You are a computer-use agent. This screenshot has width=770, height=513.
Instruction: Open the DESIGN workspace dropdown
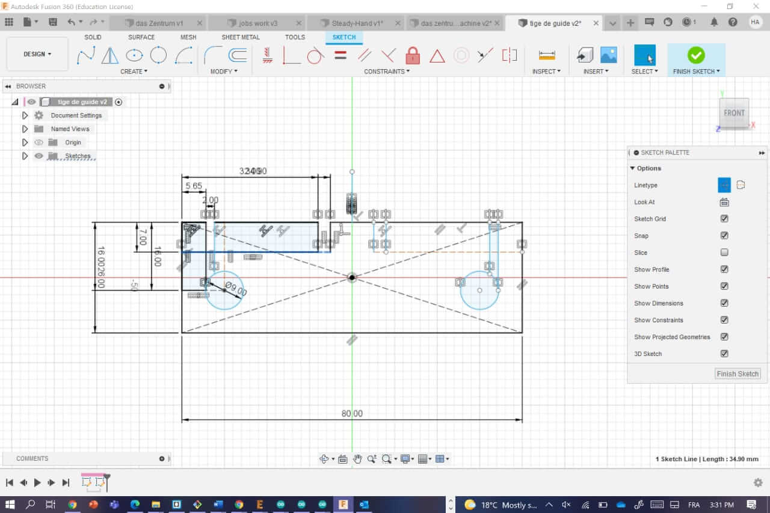[x=37, y=54]
